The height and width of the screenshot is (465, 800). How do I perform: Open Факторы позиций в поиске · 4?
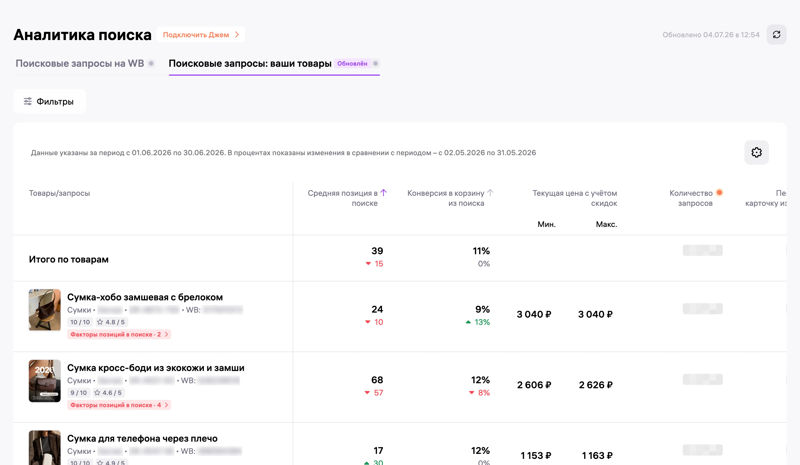tap(119, 405)
